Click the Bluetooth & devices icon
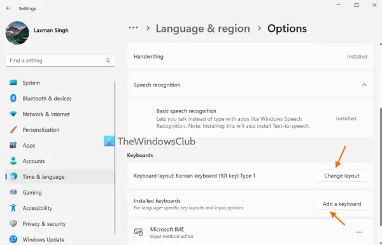Screen dimensions: 382x245 tap(13, 98)
